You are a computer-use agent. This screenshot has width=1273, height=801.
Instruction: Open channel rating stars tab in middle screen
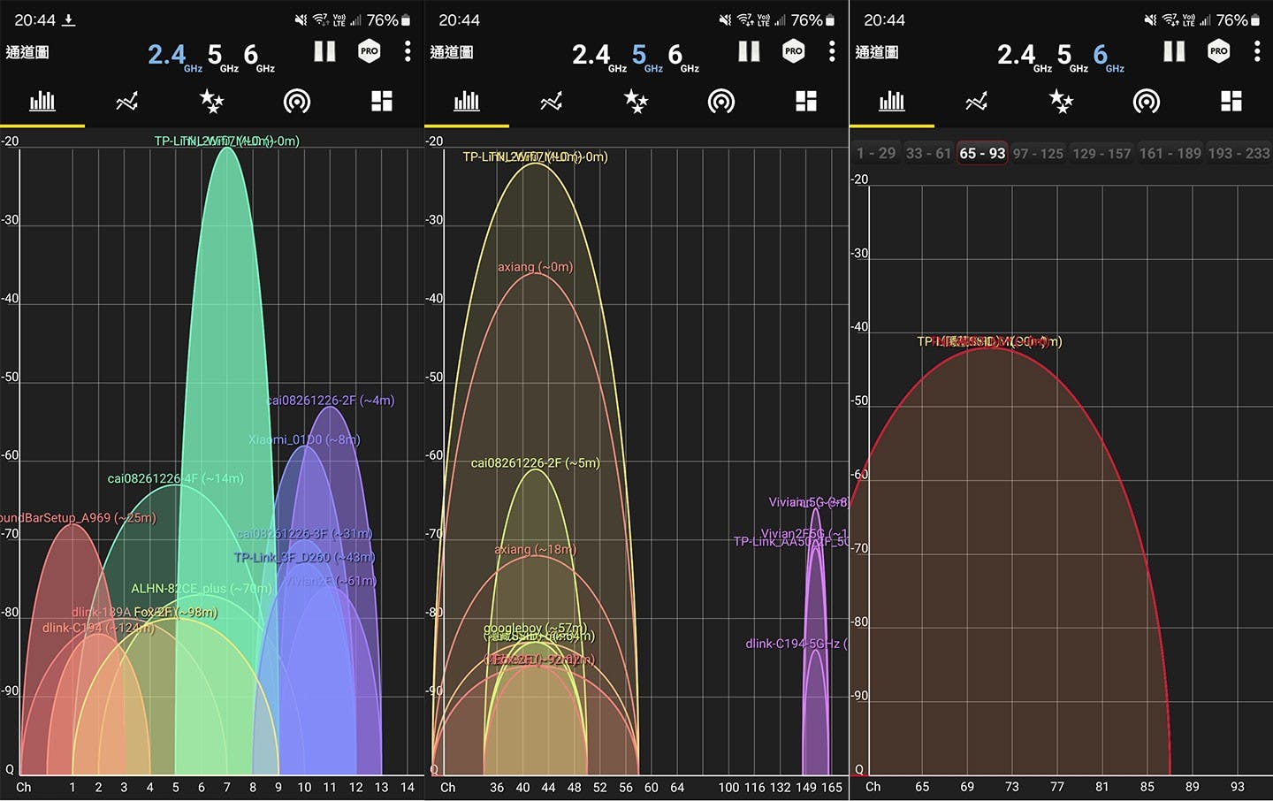(636, 102)
